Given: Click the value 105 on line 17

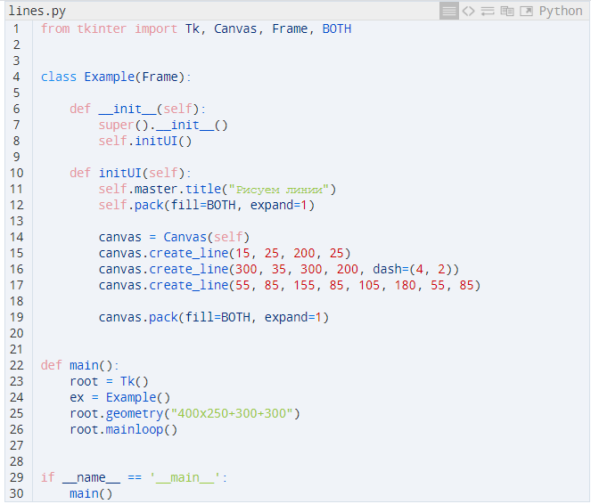Looking at the screenshot, I should pos(369,285).
